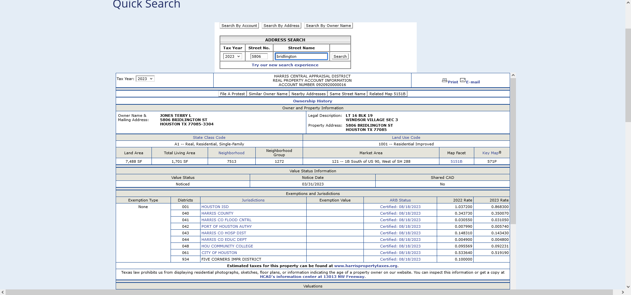Open HCAD's information center at 13013 NW Freeway link
This screenshot has height=295, width=631.
(312, 277)
